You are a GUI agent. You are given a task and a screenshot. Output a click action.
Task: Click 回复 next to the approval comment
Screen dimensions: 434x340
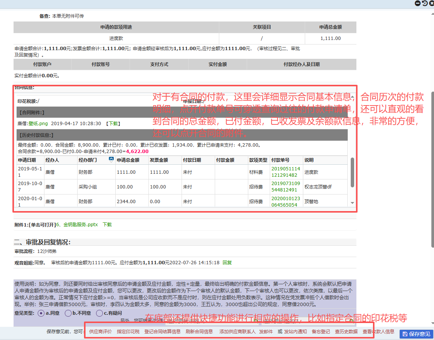pyautogui.click(x=227, y=263)
